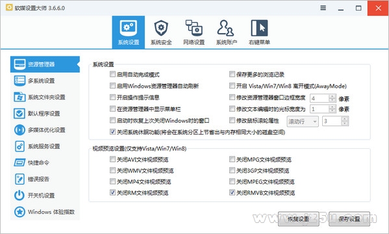Toggle 在资源管理器中显示菜单栏 checkbox
The image size is (389, 234).
coord(112,109)
